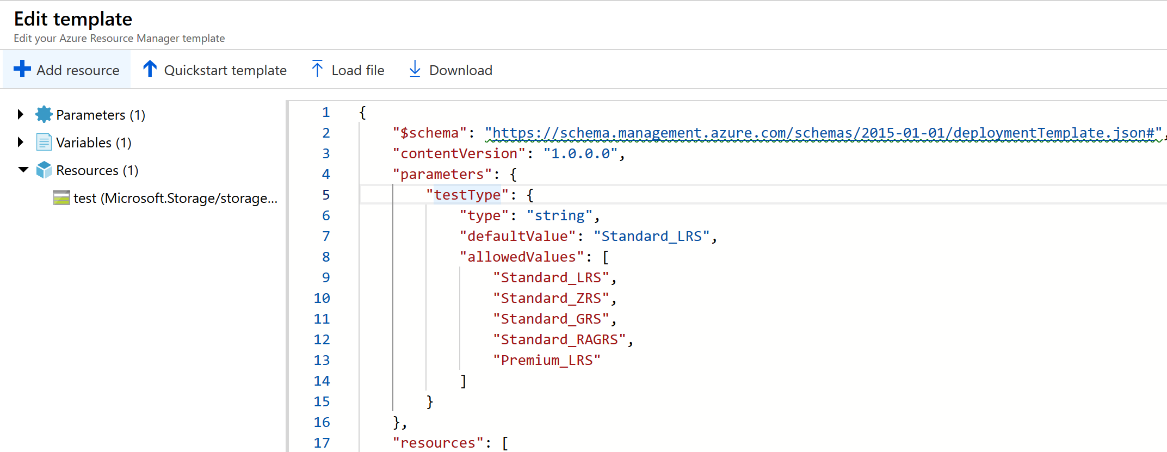Click line number 1 in gutter
This screenshot has height=452, width=1167.
pos(326,112)
